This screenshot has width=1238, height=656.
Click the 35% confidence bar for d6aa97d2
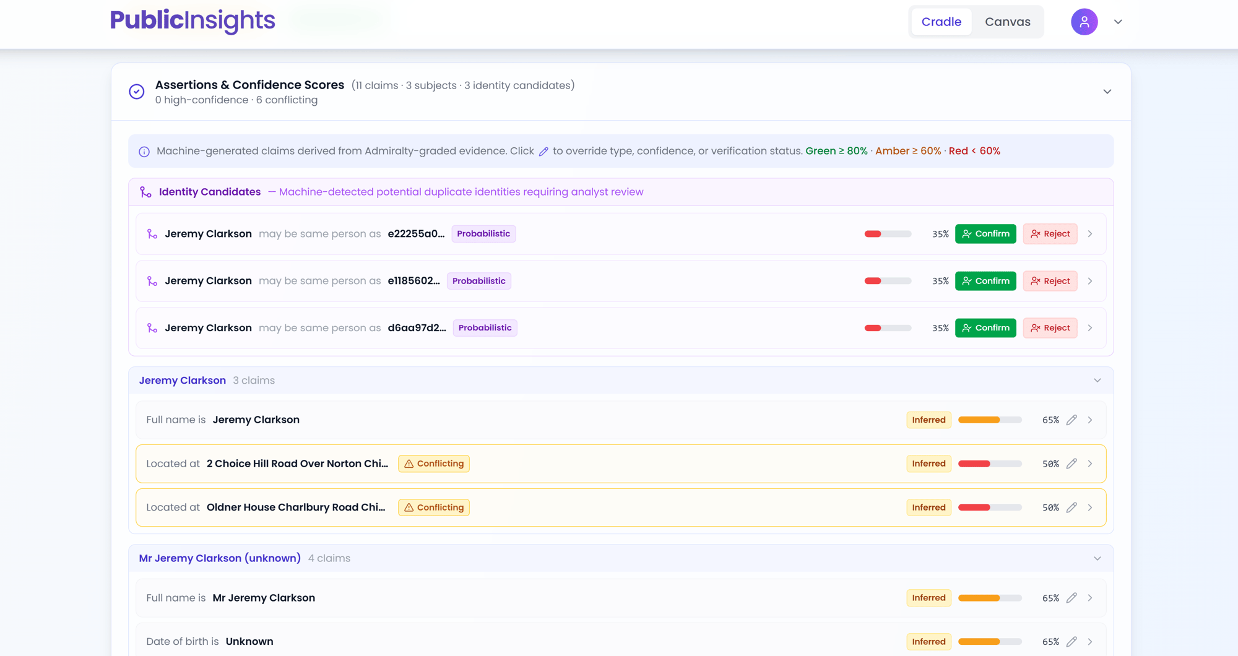(888, 328)
